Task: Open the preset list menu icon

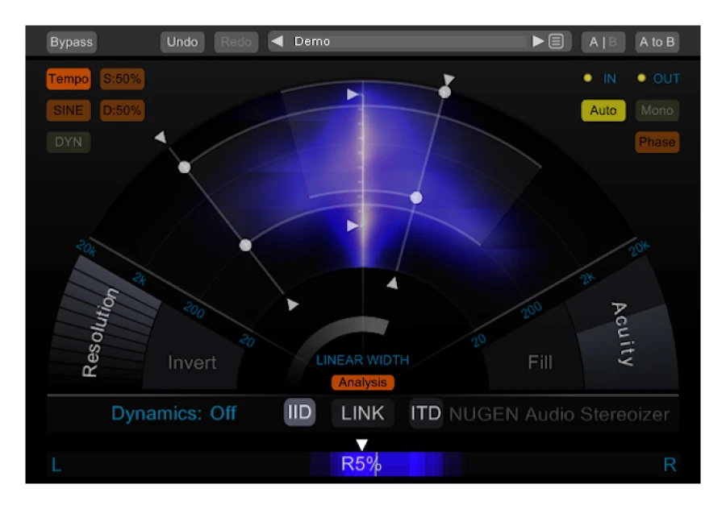Action: coord(556,42)
